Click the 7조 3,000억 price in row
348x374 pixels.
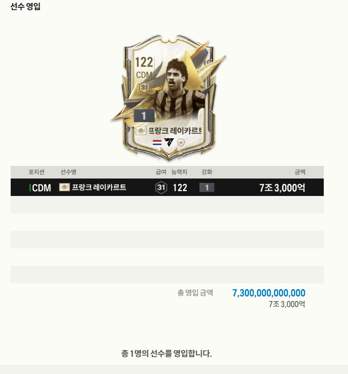[282, 187]
